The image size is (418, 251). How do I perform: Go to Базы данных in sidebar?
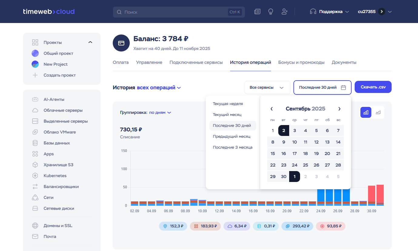pos(57,143)
